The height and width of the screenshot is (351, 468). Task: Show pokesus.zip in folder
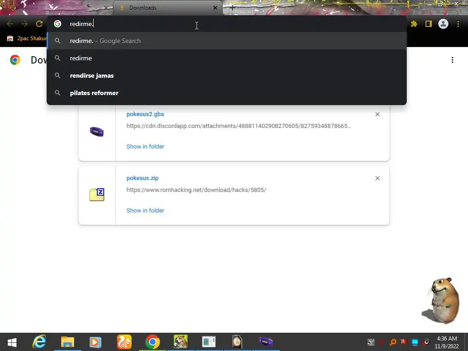tap(145, 210)
